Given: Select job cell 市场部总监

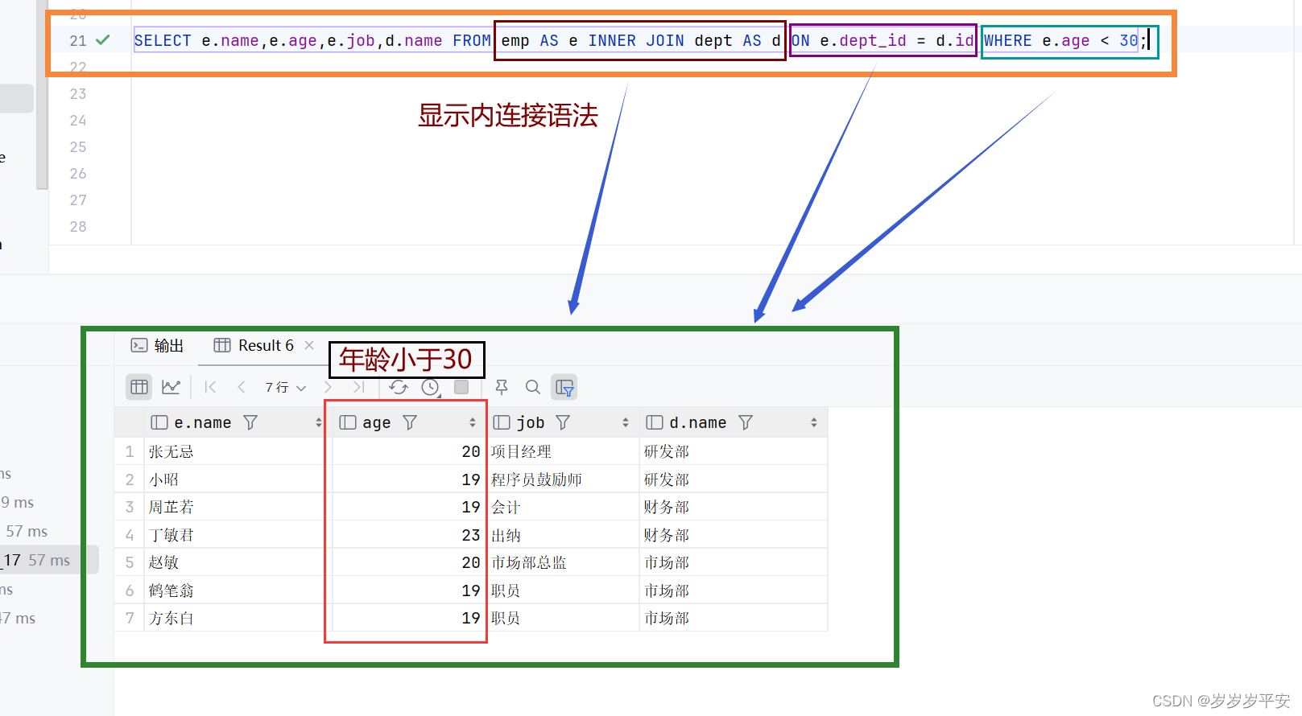Looking at the screenshot, I should coord(563,562).
